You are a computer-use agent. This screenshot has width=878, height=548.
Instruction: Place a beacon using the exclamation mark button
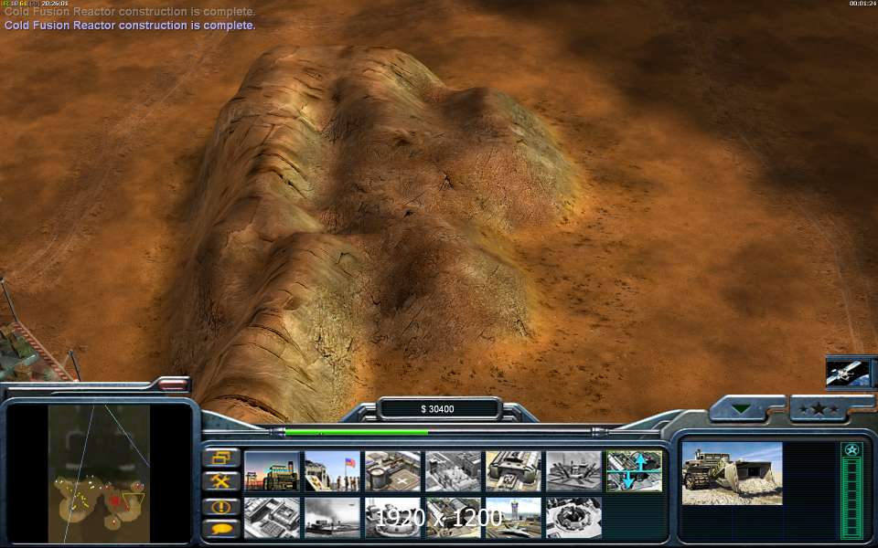(x=221, y=507)
